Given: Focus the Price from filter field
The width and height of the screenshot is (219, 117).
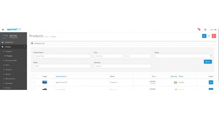Looking at the screenshot, I should click(x=108, y=56).
